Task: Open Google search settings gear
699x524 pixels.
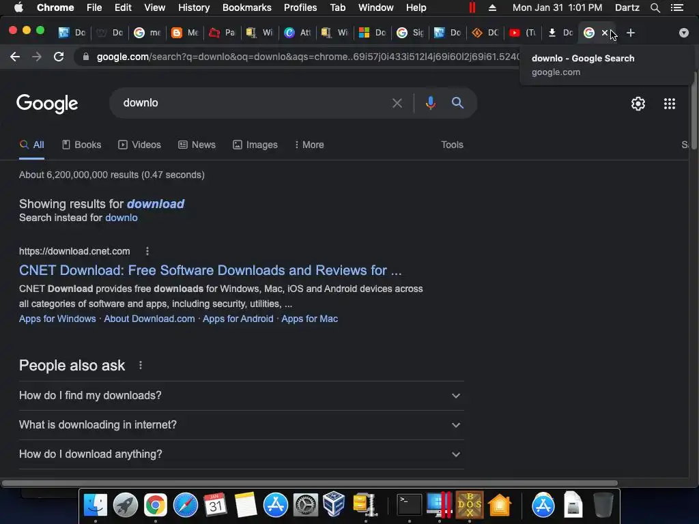Action: coord(638,104)
